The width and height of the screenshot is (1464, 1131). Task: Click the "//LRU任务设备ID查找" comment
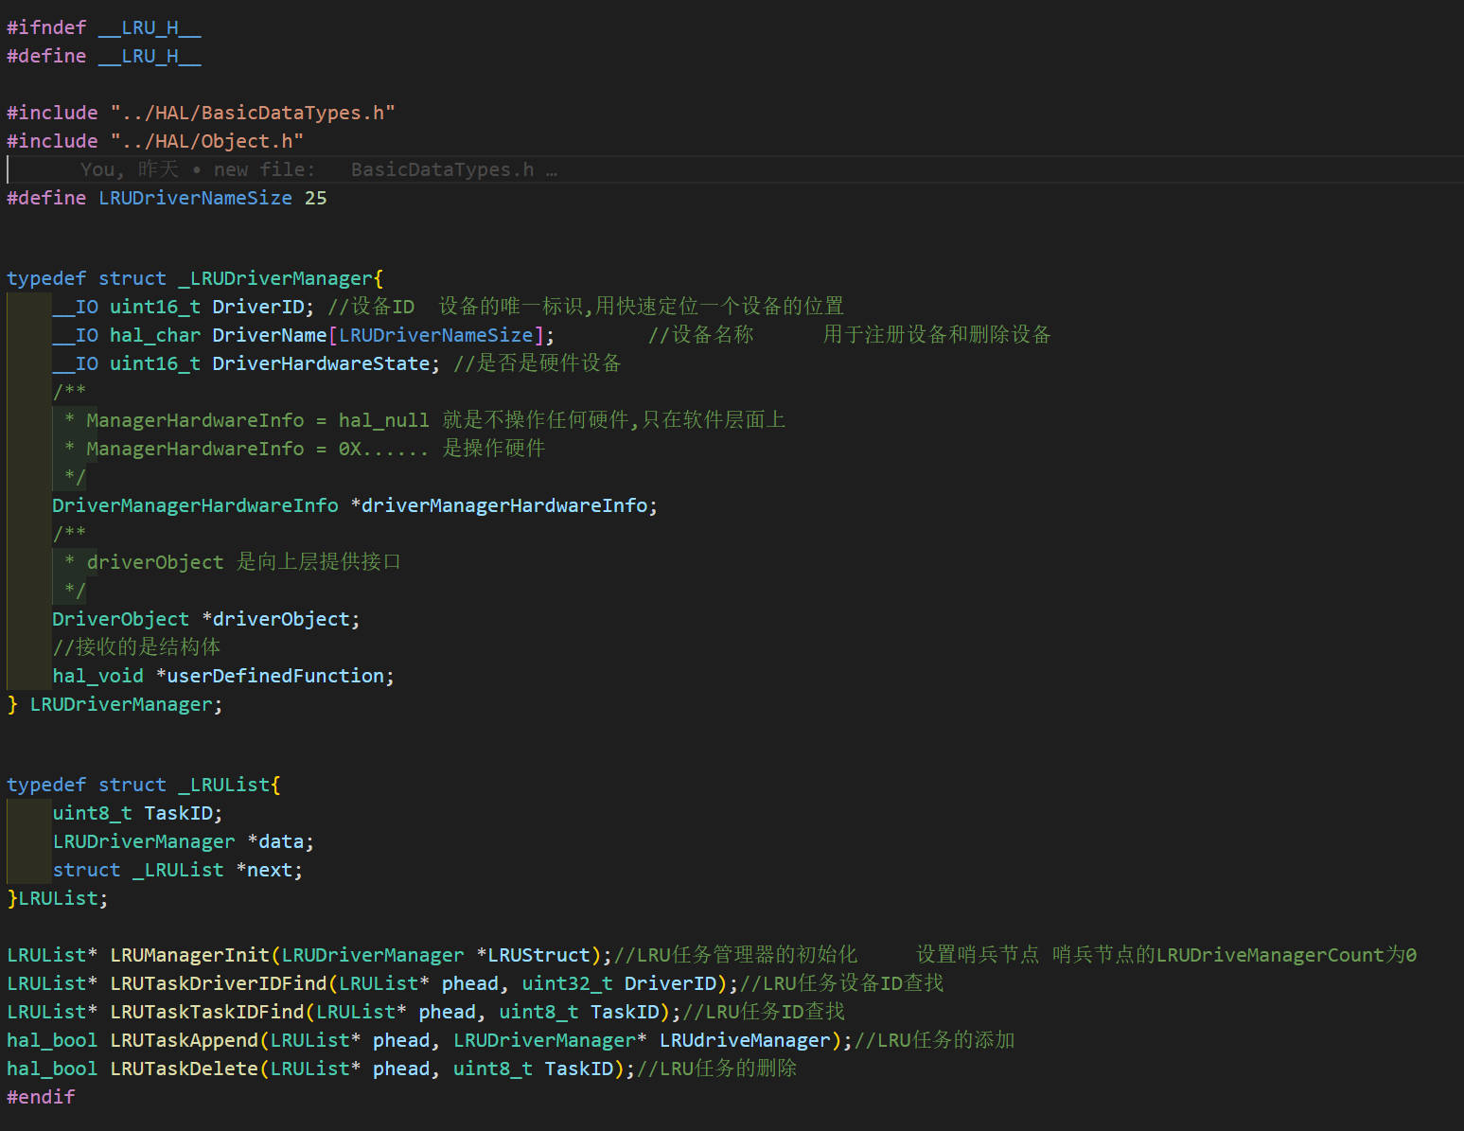click(842, 983)
